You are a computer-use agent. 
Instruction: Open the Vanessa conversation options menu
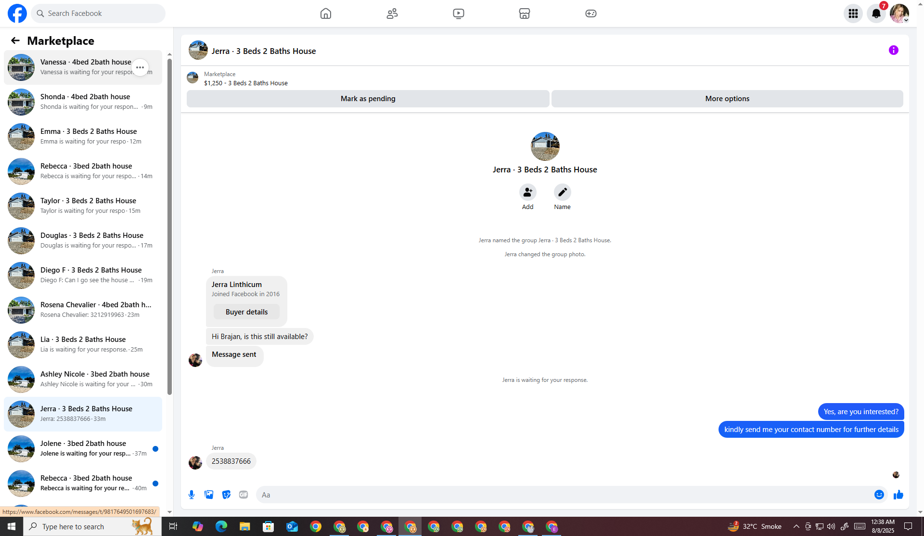pos(140,67)
